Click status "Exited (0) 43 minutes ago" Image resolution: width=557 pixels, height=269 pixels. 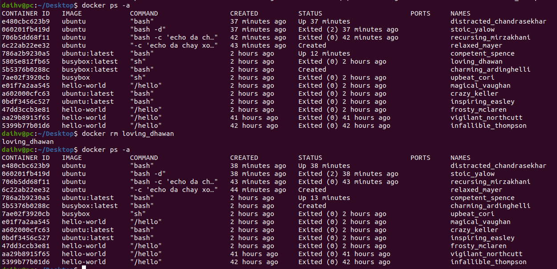tap(348, 182)
